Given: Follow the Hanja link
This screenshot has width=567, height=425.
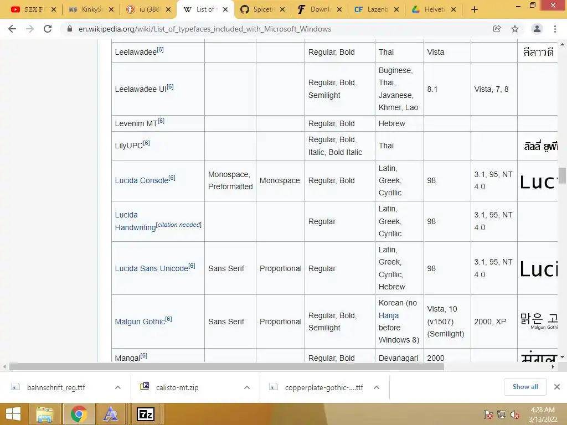Looking at the screenshot, I should tap(388, 315).
